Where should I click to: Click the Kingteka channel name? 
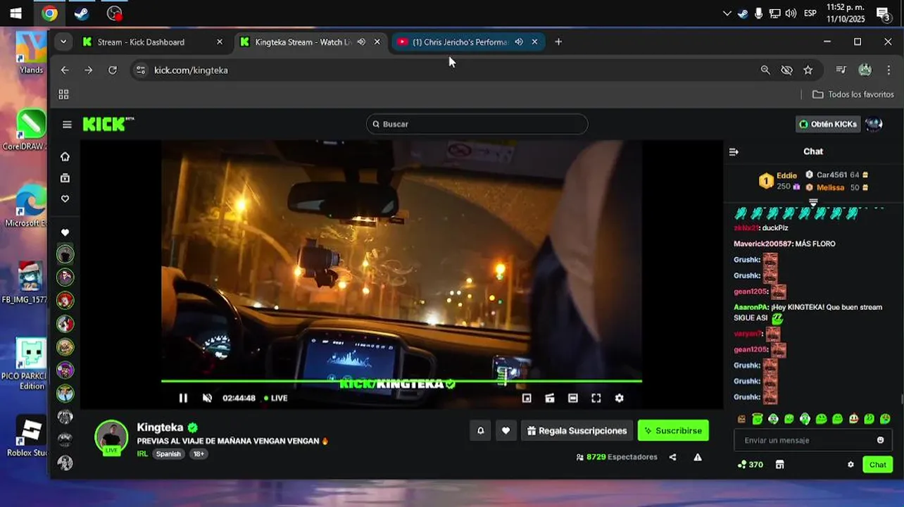(160, 427)
